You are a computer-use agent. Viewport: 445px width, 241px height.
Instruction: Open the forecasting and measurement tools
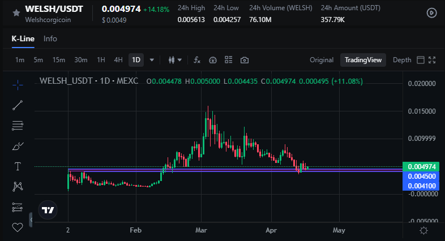18,207
